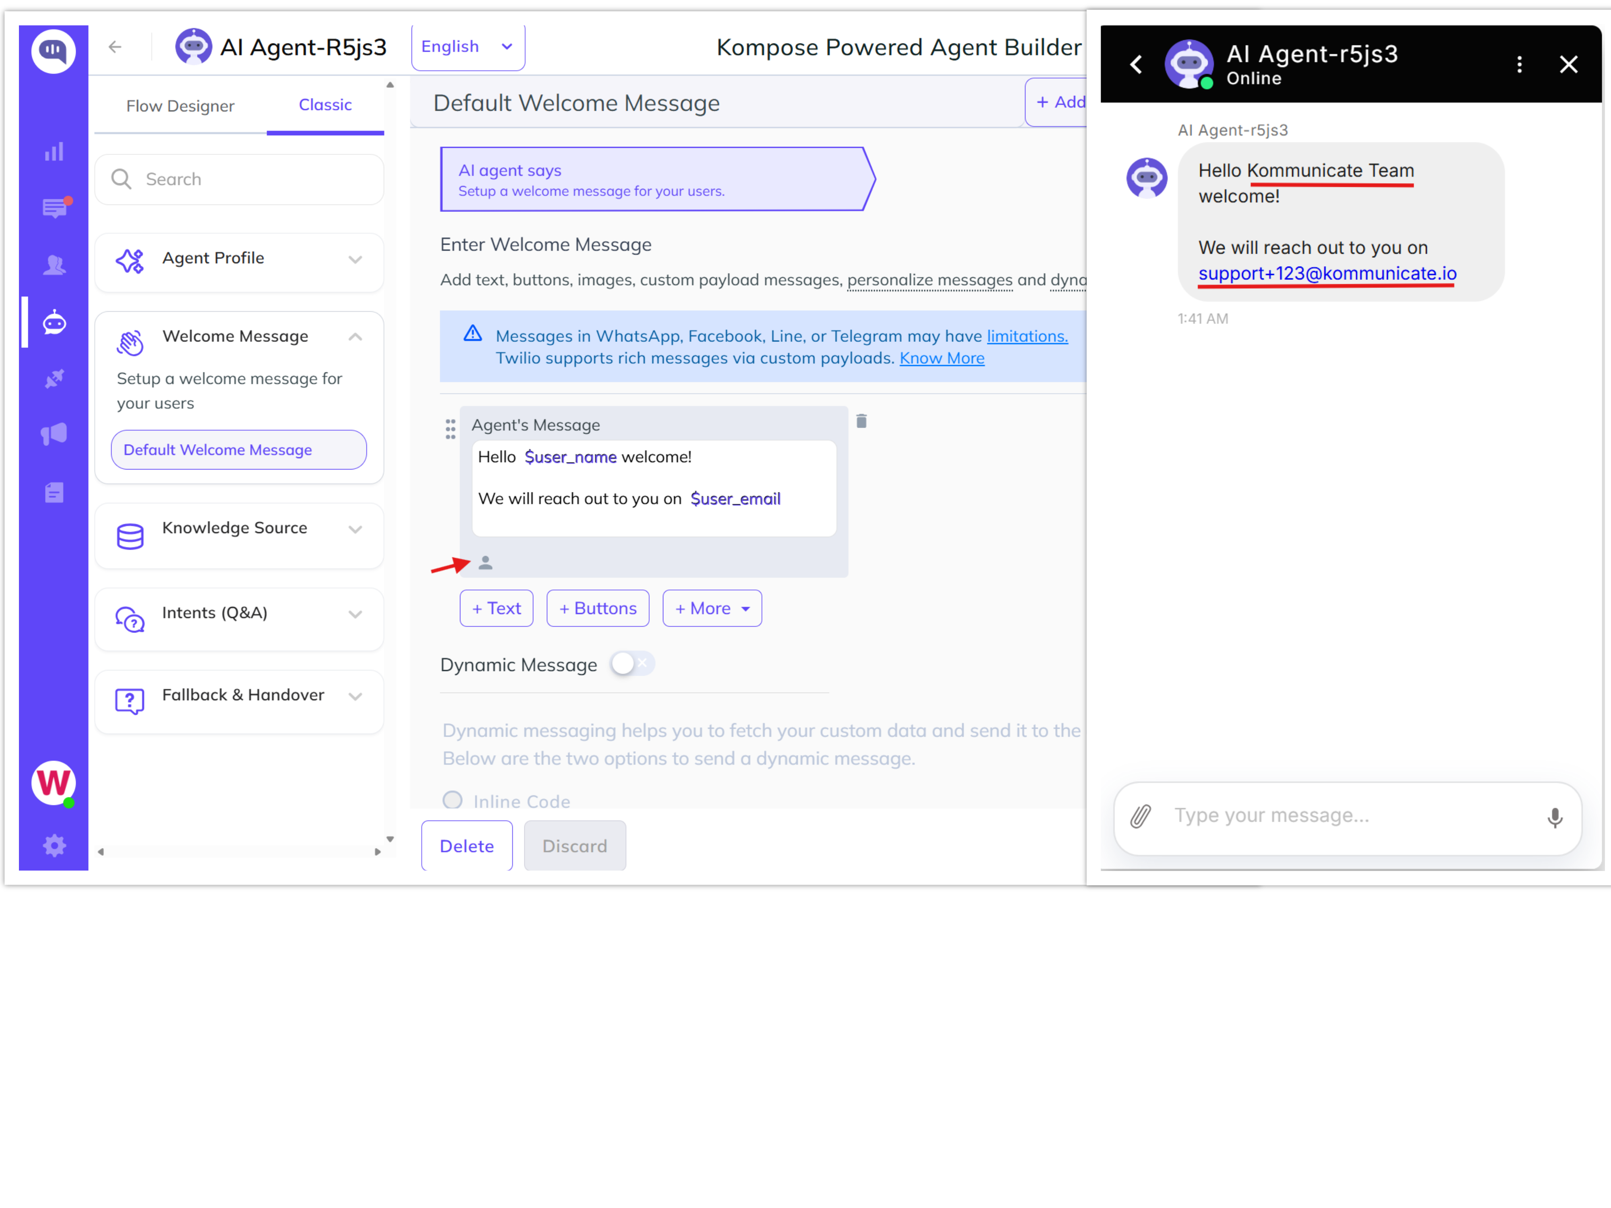Screen dimensions: 1611x1208
Task: Click the back chevron in chat widget
Action: 1136,65
